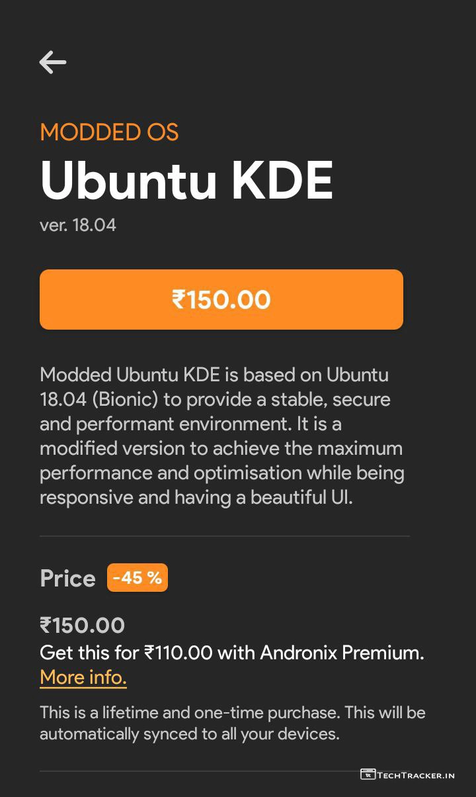
Task: Click the divider line above the Price section
Action: [225, 536]
